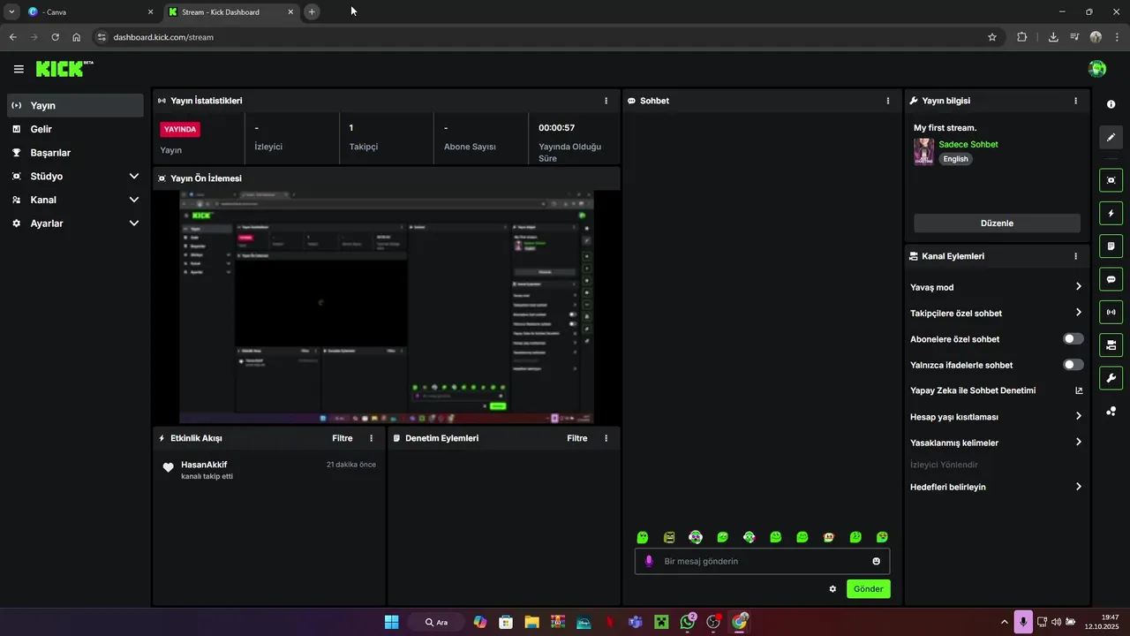Switch to Stream - Kick Dashboard tab
This screenshot has width=1130, height=636.
[x=231, y=12]
